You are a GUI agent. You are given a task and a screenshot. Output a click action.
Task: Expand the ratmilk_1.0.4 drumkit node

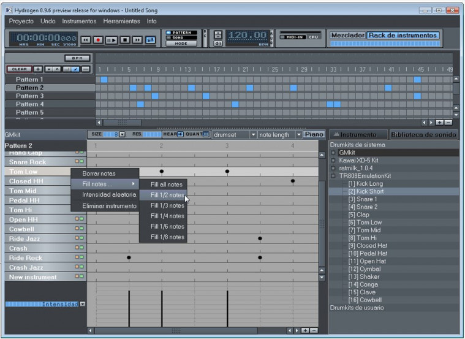tap(333, 168)
